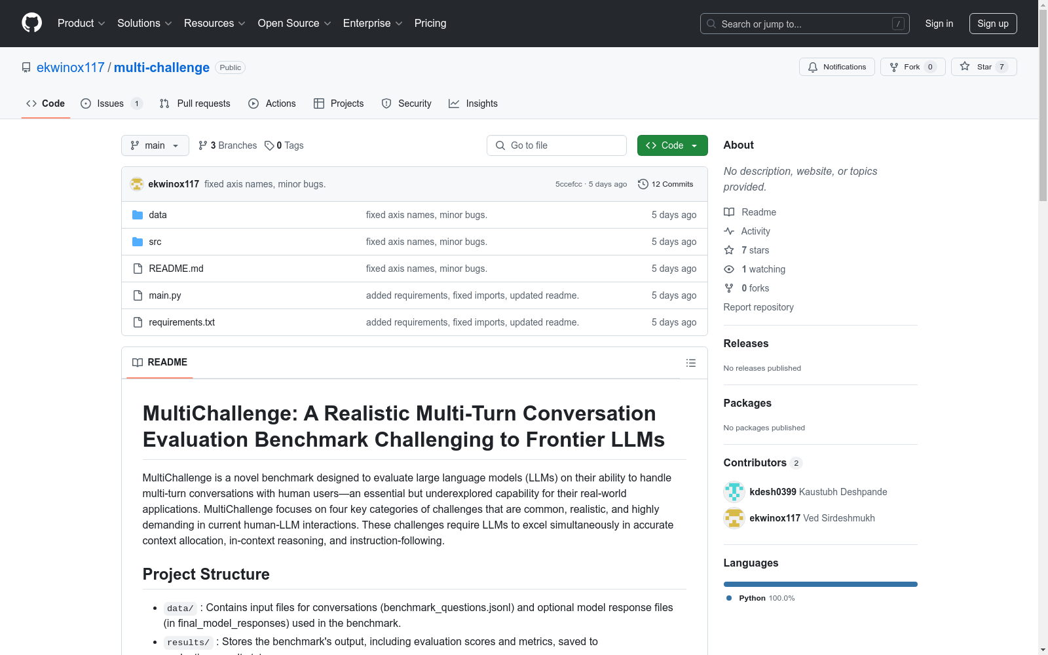This screenshot has width=1048, height=655.
Task: Click the tag icon for Tags
Action: point(269,145)
